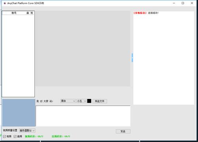The image size is (198, 142).
Task: Click the 传送文件 send file button
Action: point(100,101)
